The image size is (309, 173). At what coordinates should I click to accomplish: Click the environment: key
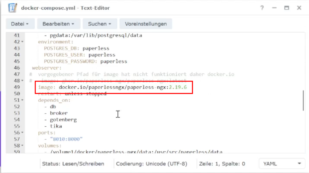56,42
